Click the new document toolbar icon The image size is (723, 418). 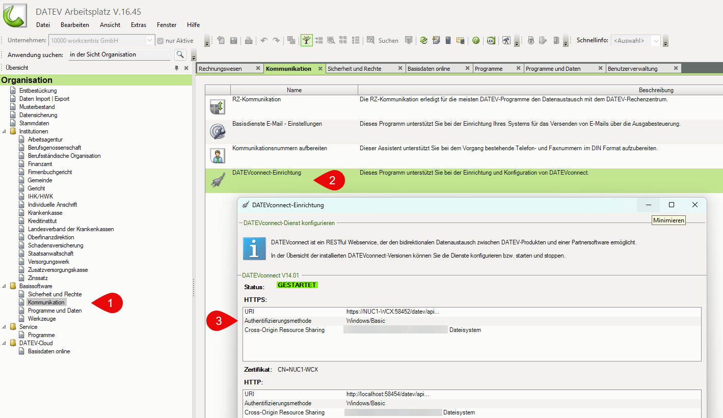[x=221, y=40]
